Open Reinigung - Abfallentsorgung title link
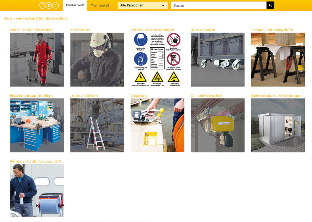312x222 pixels. [37, 161]
